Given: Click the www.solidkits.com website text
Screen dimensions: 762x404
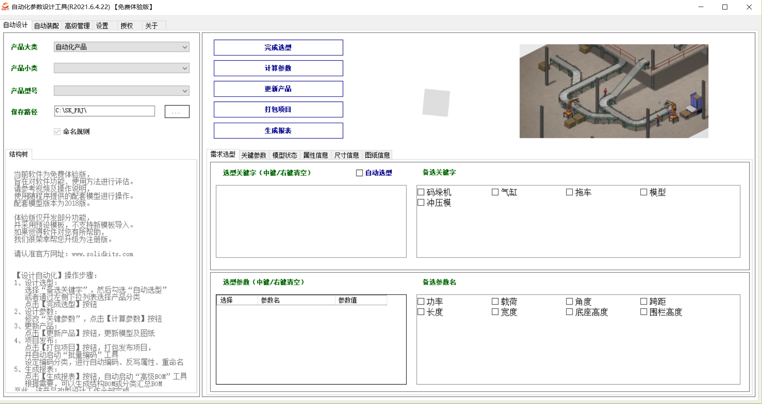Looking at the screenshot, I should pyautogui.click(x=102, y=254).
